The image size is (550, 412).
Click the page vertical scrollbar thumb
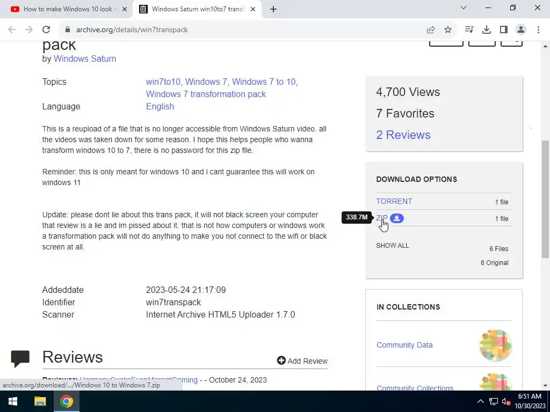pyautogui.click(x=545, y=199)
